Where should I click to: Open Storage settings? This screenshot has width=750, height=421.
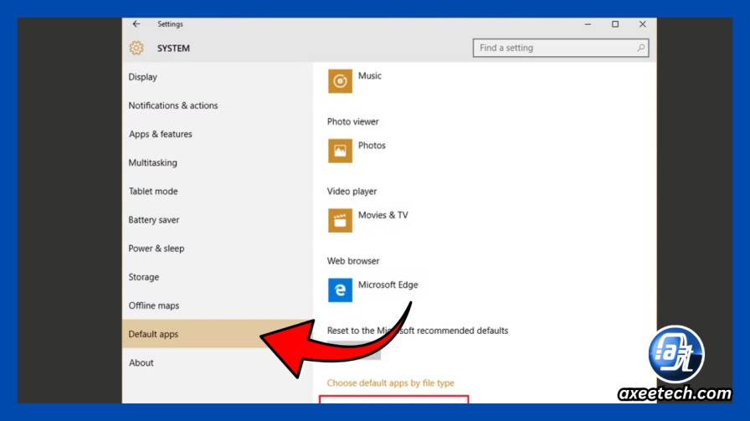point(217,277)
